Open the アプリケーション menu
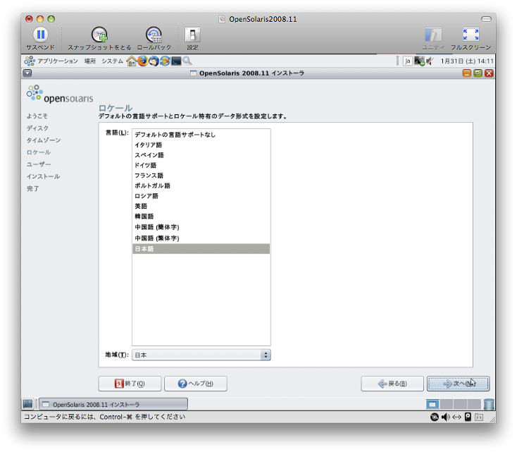This screenshot has width=517, height=452. pos(53,61)
